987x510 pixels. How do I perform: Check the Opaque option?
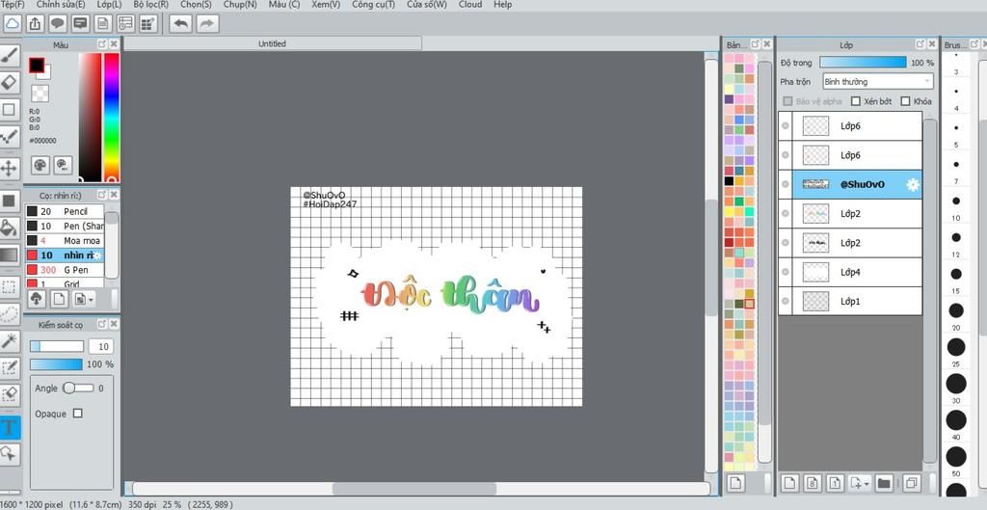coord(77,414)
